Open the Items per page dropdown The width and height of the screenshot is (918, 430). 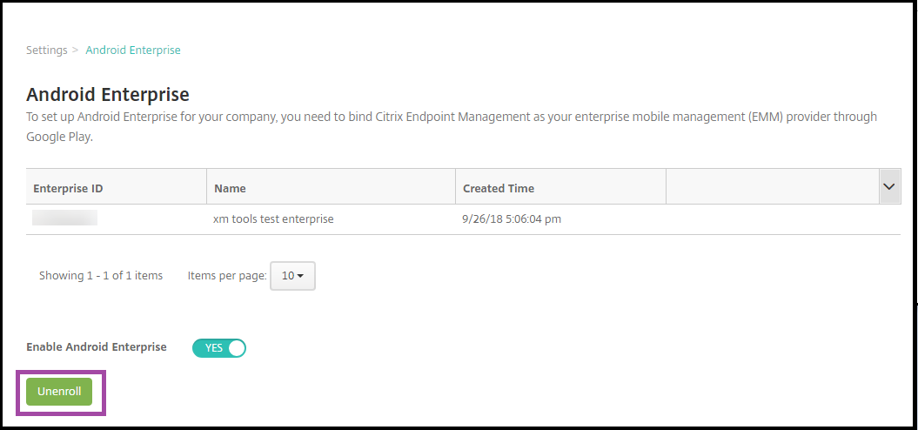(292, 276)
